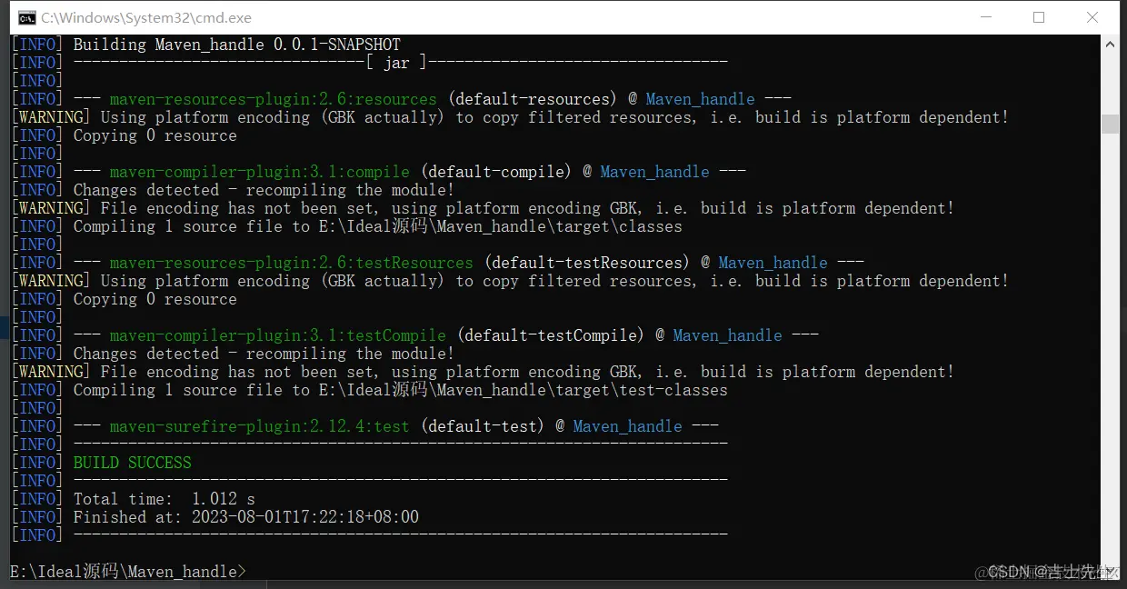Click the title text C:\Windows\System32\cmd.exe
This screenshot has height=589, width=1127.
pyautogui.click(x=146, y=17)
